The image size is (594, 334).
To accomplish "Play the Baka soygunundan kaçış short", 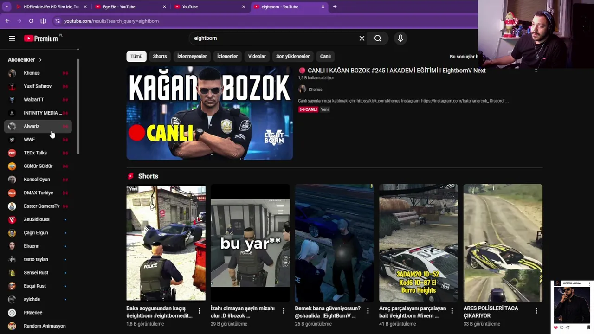I will [166, 243].
